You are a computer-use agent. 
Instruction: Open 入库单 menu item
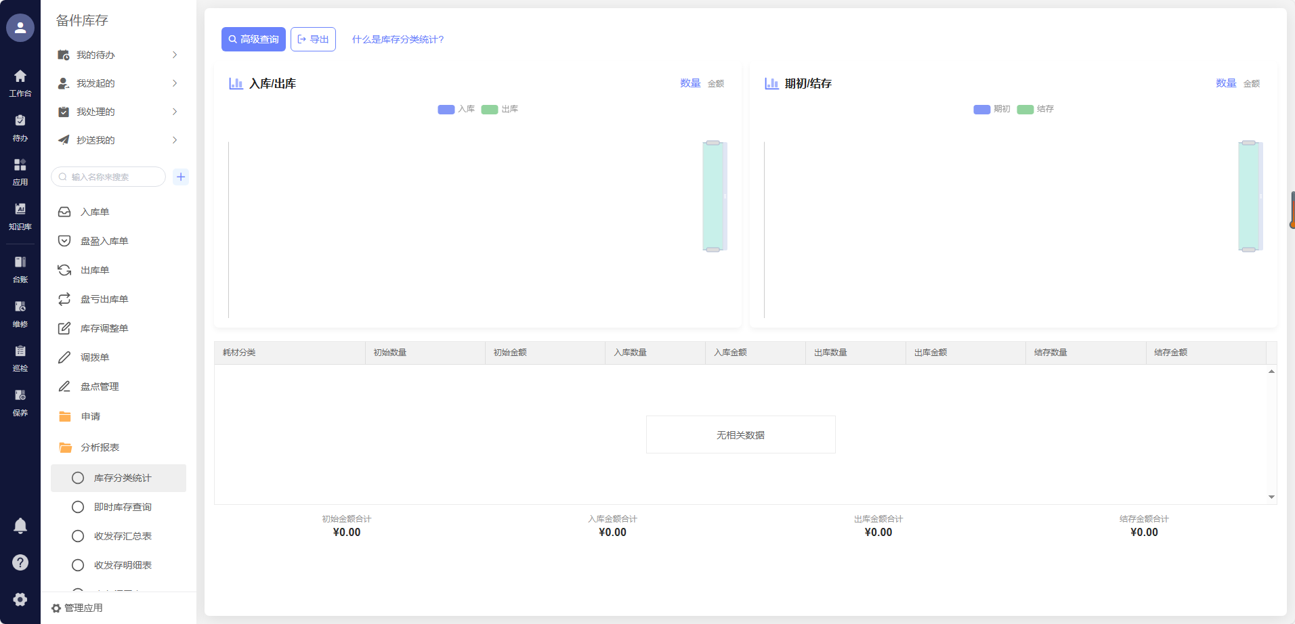tap(95, 212)
